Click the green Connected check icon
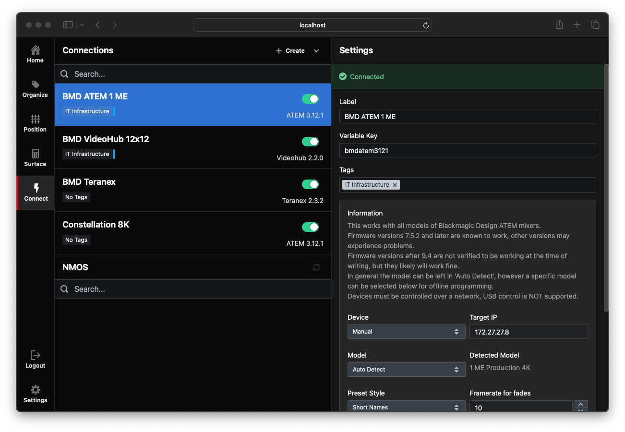The image size is (625, 432). tap(343, 76)
